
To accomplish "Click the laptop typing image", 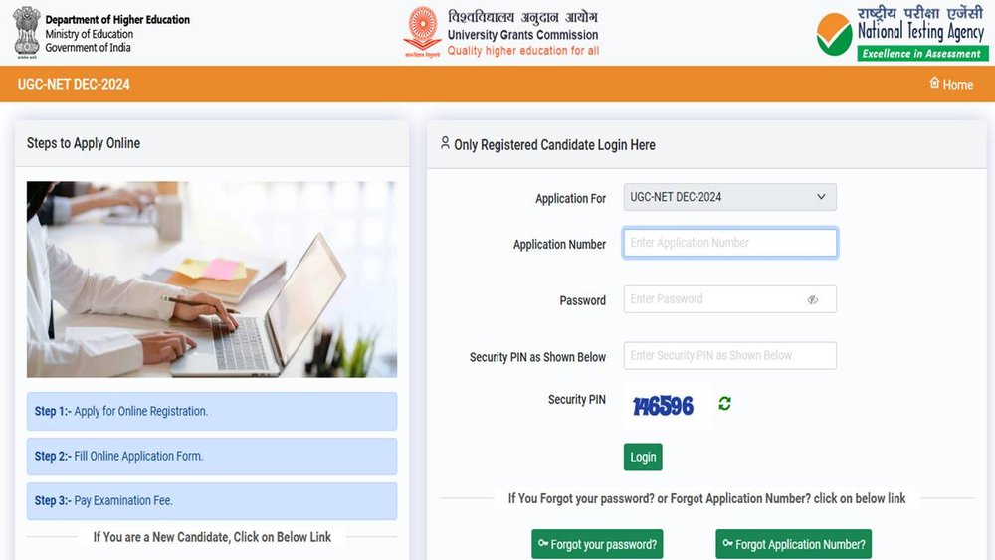I will tap(212, 280).
